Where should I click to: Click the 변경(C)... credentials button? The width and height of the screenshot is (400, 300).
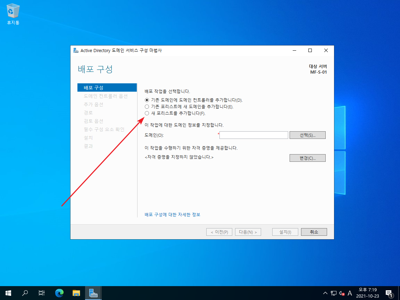307,158
